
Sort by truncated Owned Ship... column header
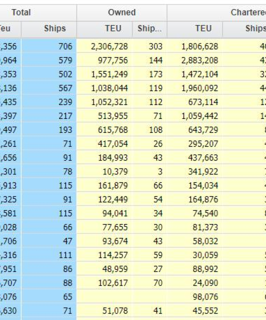pos(149,29)
